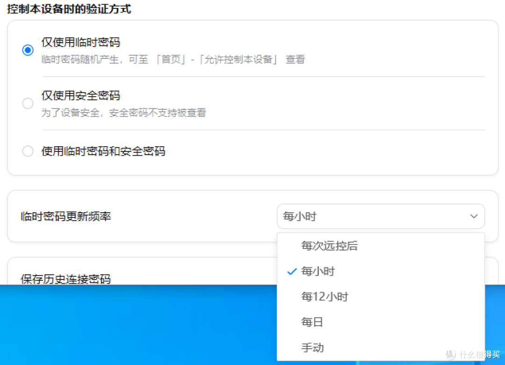Enable 使用临时密码和安全密码 radio option
This screenshot has width=505, height=365.
coord(28,151)
